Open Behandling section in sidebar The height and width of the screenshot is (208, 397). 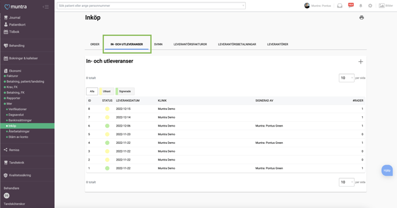tap(14, 46)
